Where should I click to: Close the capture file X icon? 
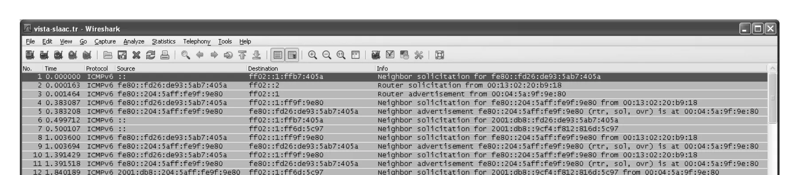(136, 55)
